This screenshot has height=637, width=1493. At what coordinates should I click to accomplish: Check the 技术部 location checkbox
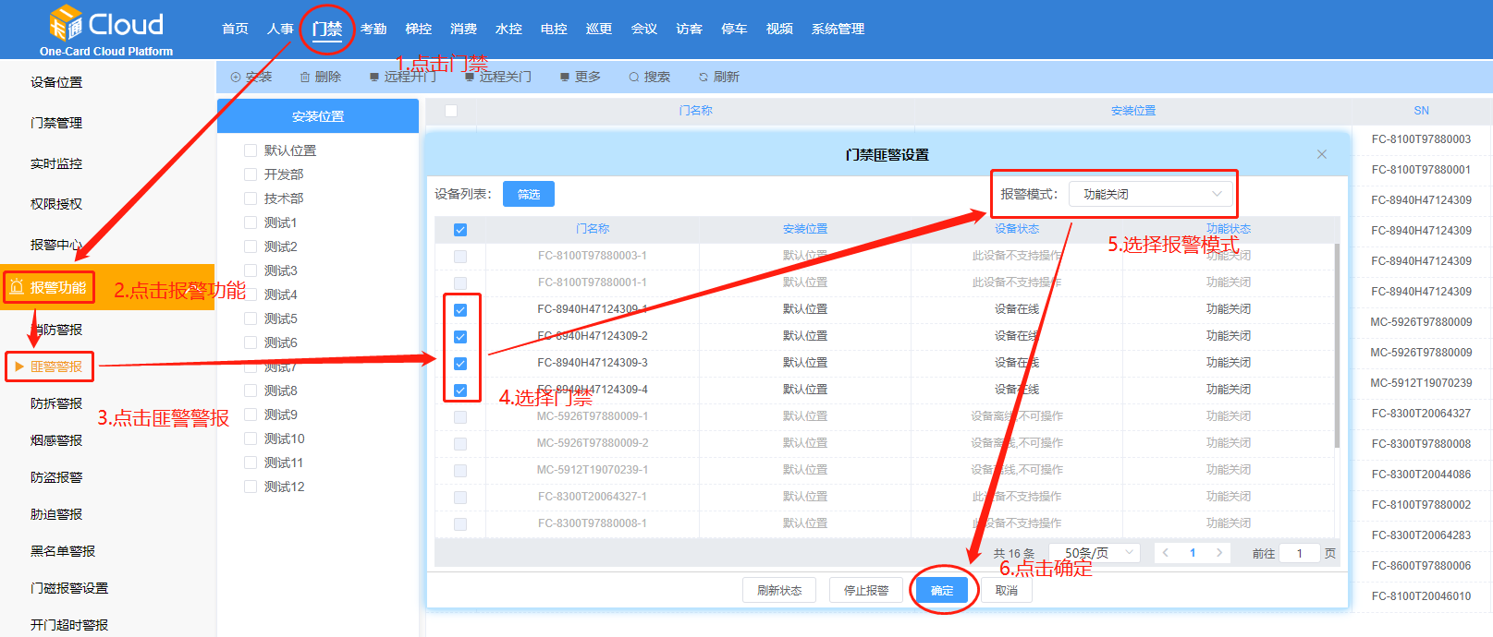[x=251, y=198]
